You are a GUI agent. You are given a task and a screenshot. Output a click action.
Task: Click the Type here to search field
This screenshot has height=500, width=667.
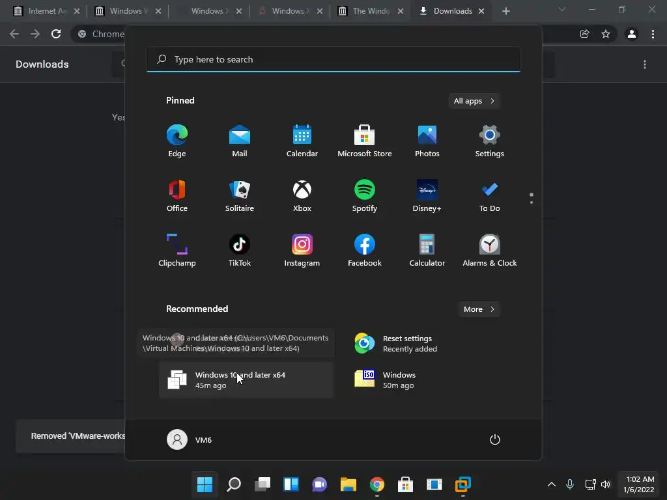(x=333, y=59)
